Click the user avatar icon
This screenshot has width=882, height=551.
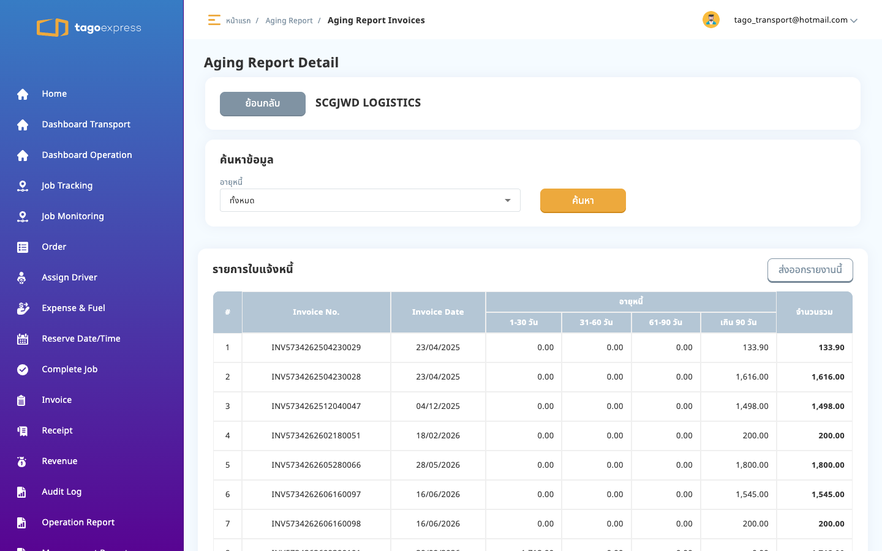710,20
